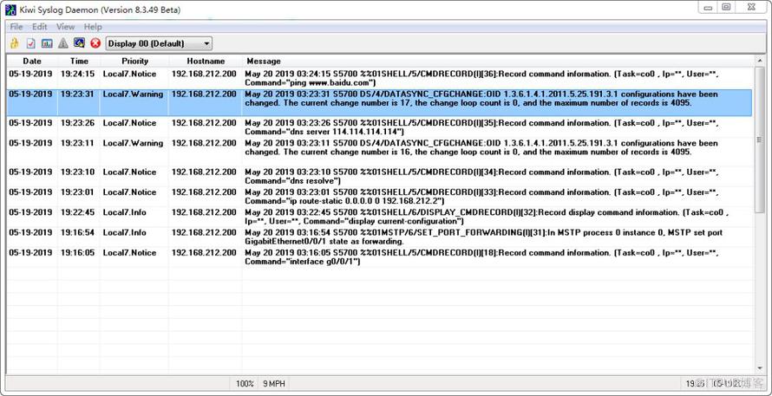
Task: Click the ip route-static command message
Action: [x=481, y=197]
